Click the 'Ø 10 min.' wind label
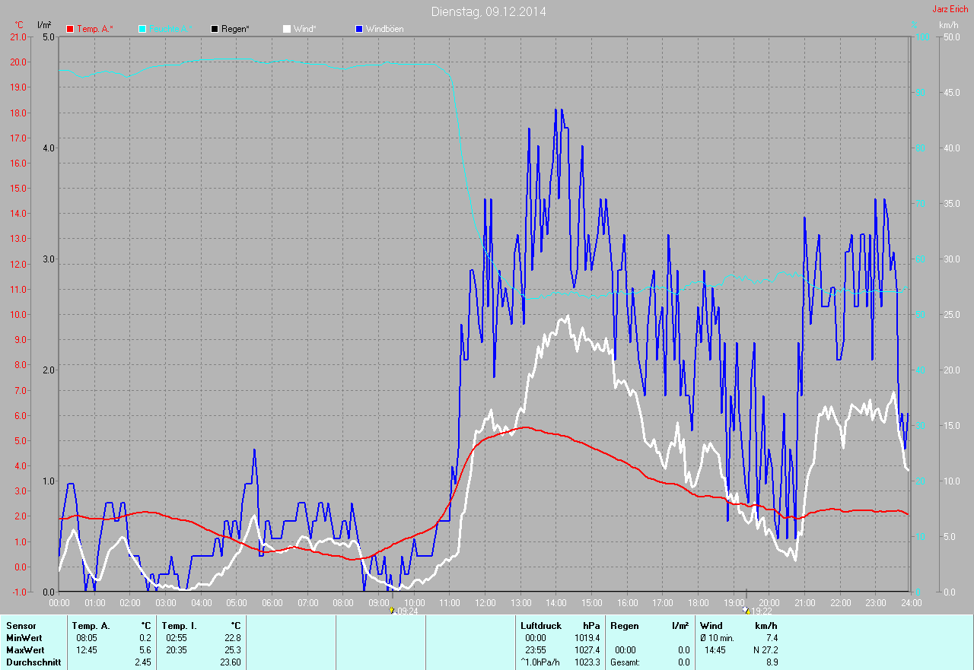Viewport: 974px width, 670px height. [717, 637]
